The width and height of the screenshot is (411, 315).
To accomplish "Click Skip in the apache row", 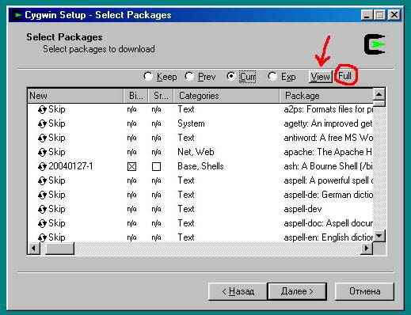I will pyautogui.click(x=57, y=152).
